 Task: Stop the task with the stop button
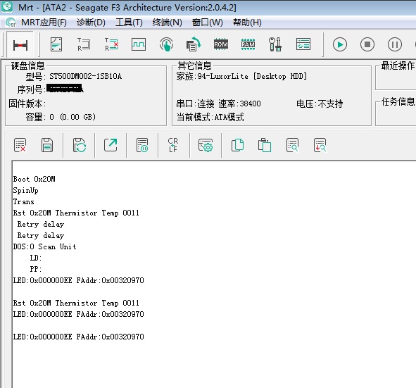point(367,44)
